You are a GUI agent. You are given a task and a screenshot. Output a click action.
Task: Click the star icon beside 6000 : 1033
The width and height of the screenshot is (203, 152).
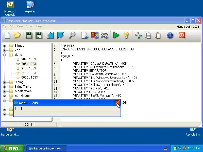(18, 78)
